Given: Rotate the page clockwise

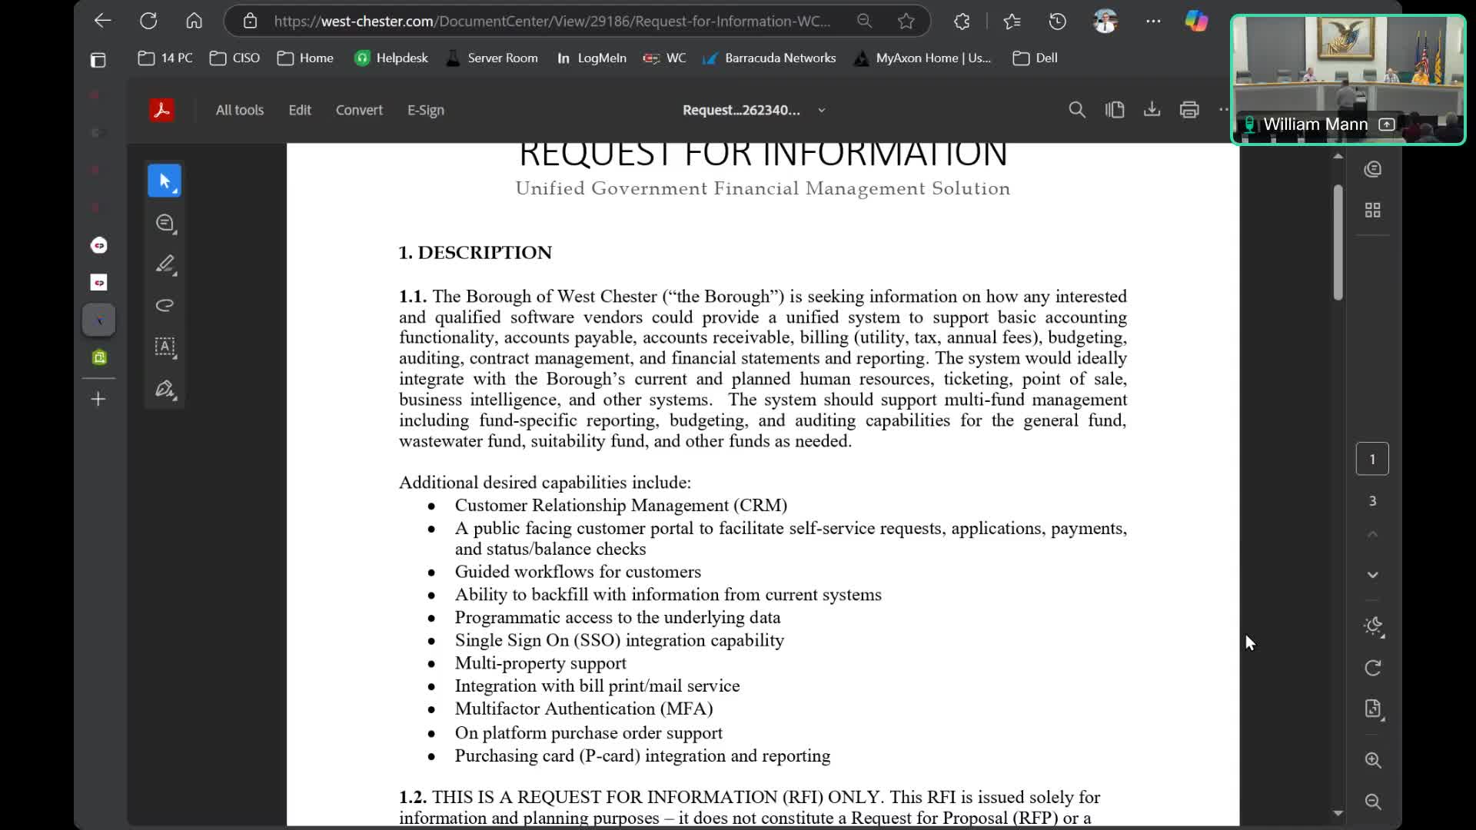Looking at the screenshot, I should tap(1372, 668).
